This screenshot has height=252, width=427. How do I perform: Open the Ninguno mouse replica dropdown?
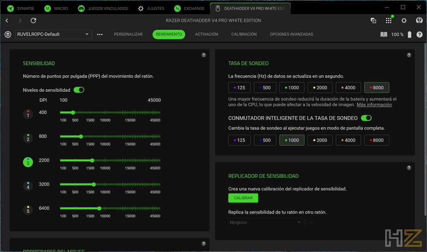pos(266,222)
